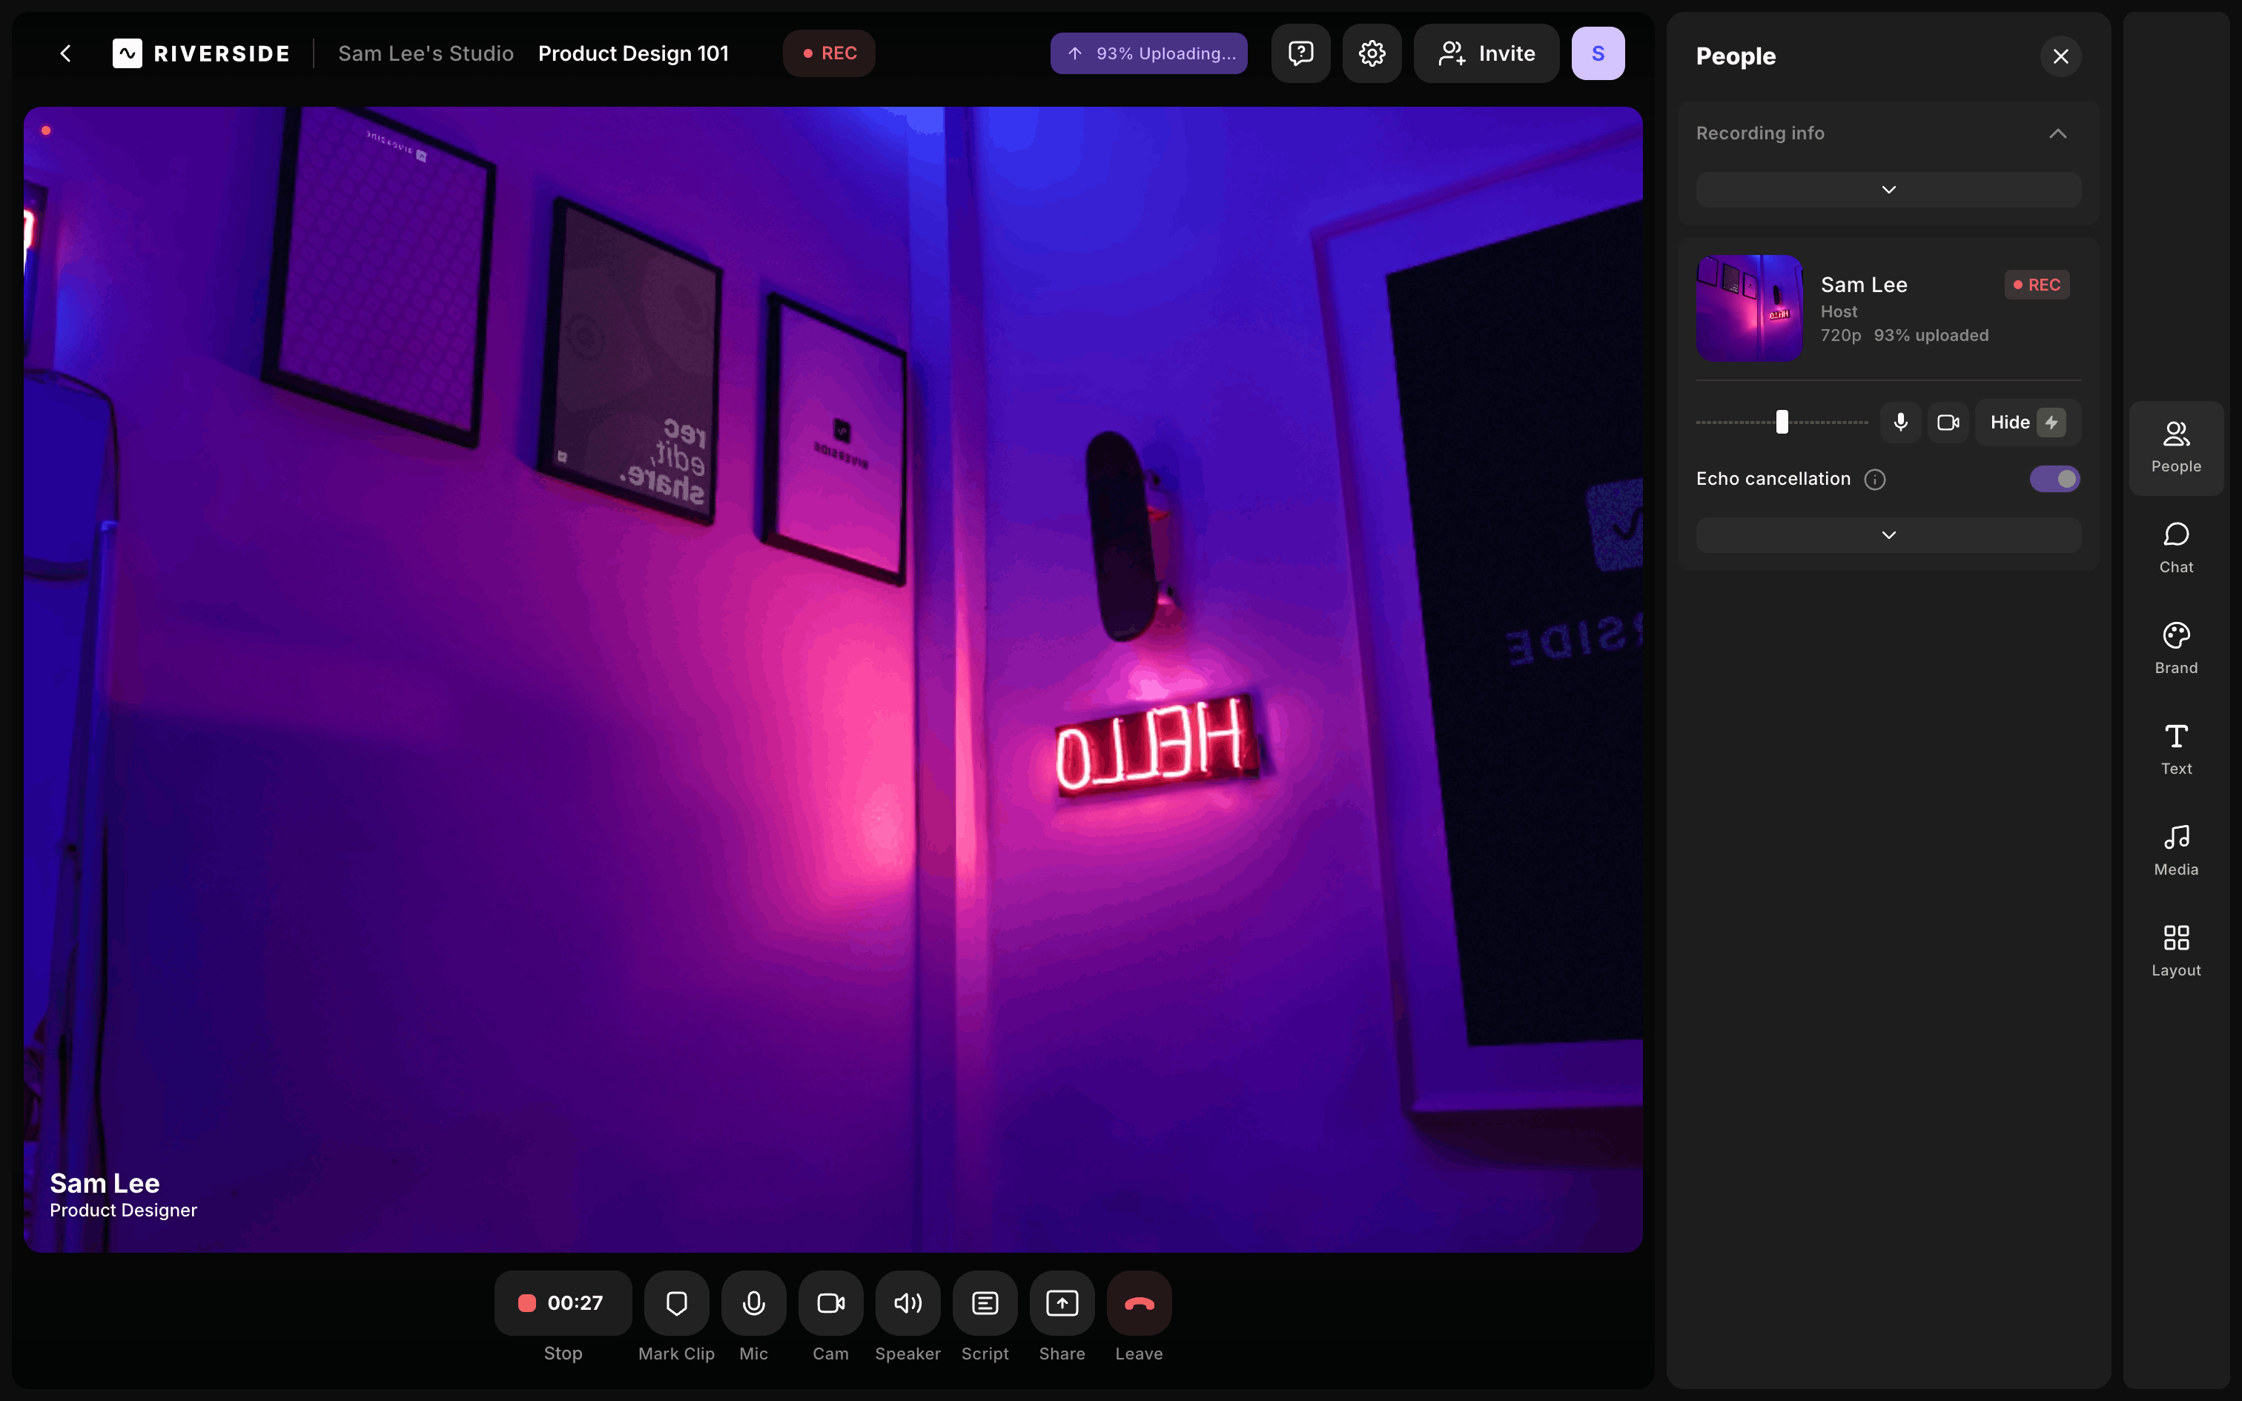Mute Sam Lee's mic in People panel
Screen dimensions: 2242x1401
pos(1900,423)
